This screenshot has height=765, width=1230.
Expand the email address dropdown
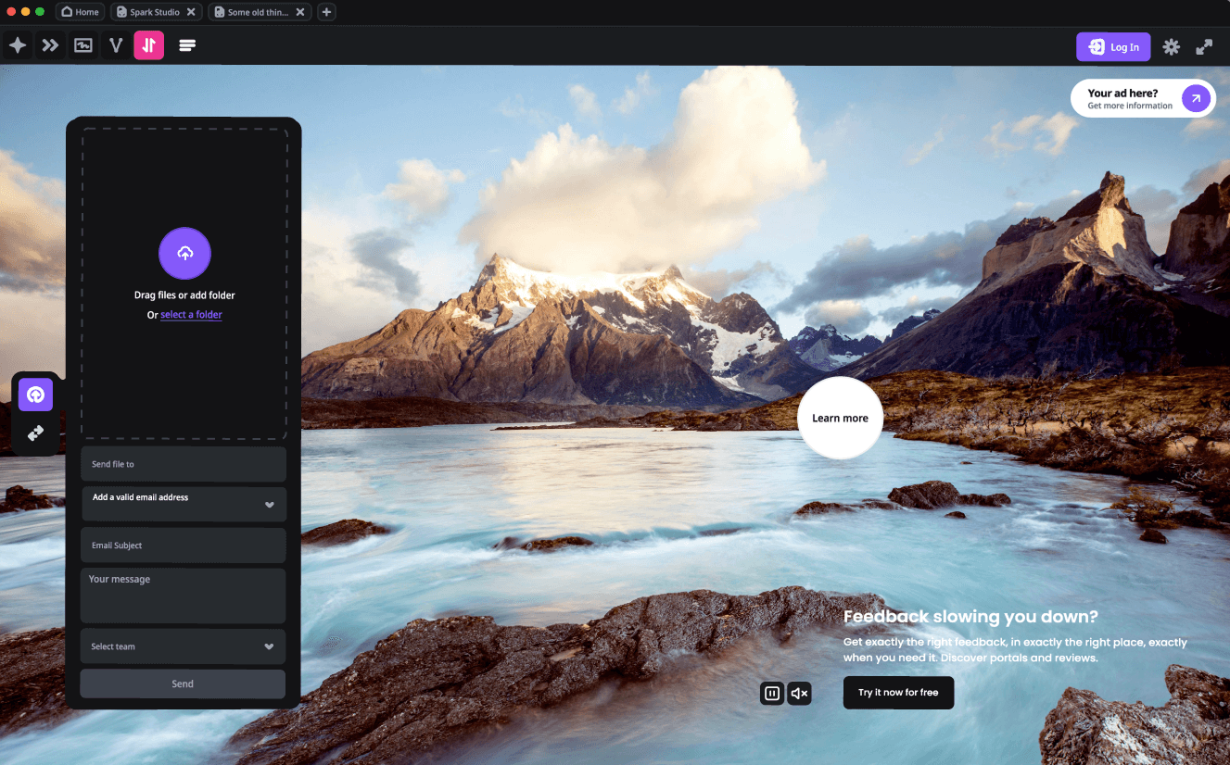269,504
